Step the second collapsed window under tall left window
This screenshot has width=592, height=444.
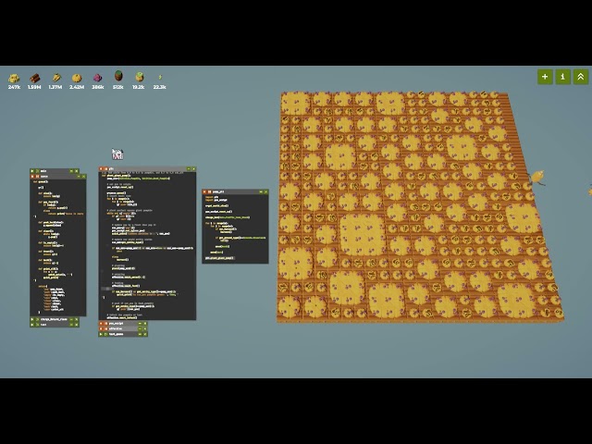(x=37, y=325)
